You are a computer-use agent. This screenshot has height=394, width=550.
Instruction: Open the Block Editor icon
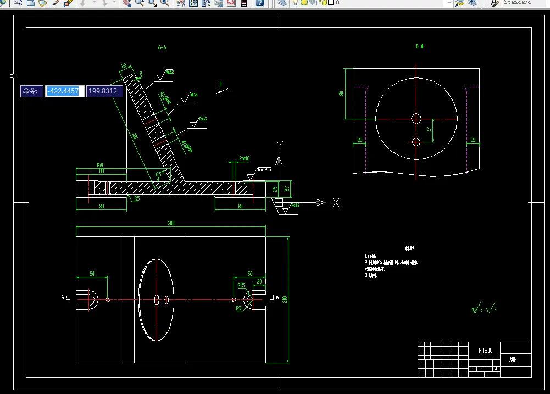(x=68, y=3)
